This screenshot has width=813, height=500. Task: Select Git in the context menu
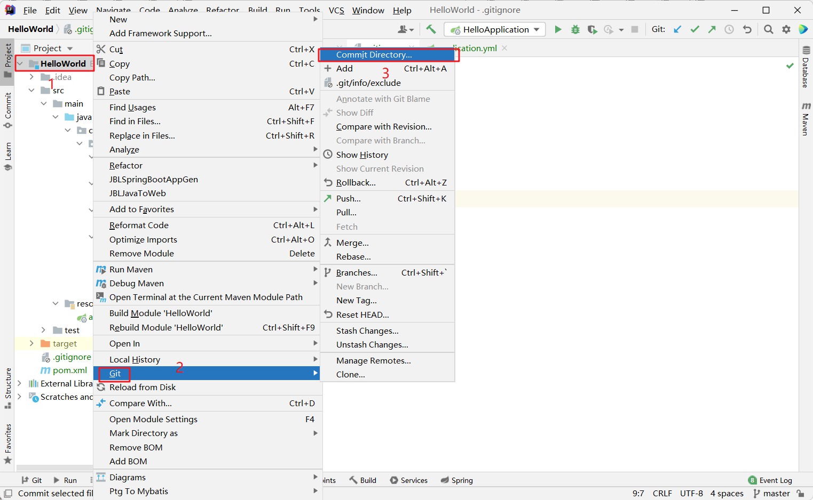pos(208,373)
